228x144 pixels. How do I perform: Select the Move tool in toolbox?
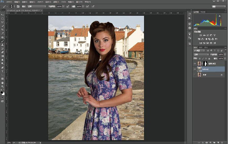(3, 15)
